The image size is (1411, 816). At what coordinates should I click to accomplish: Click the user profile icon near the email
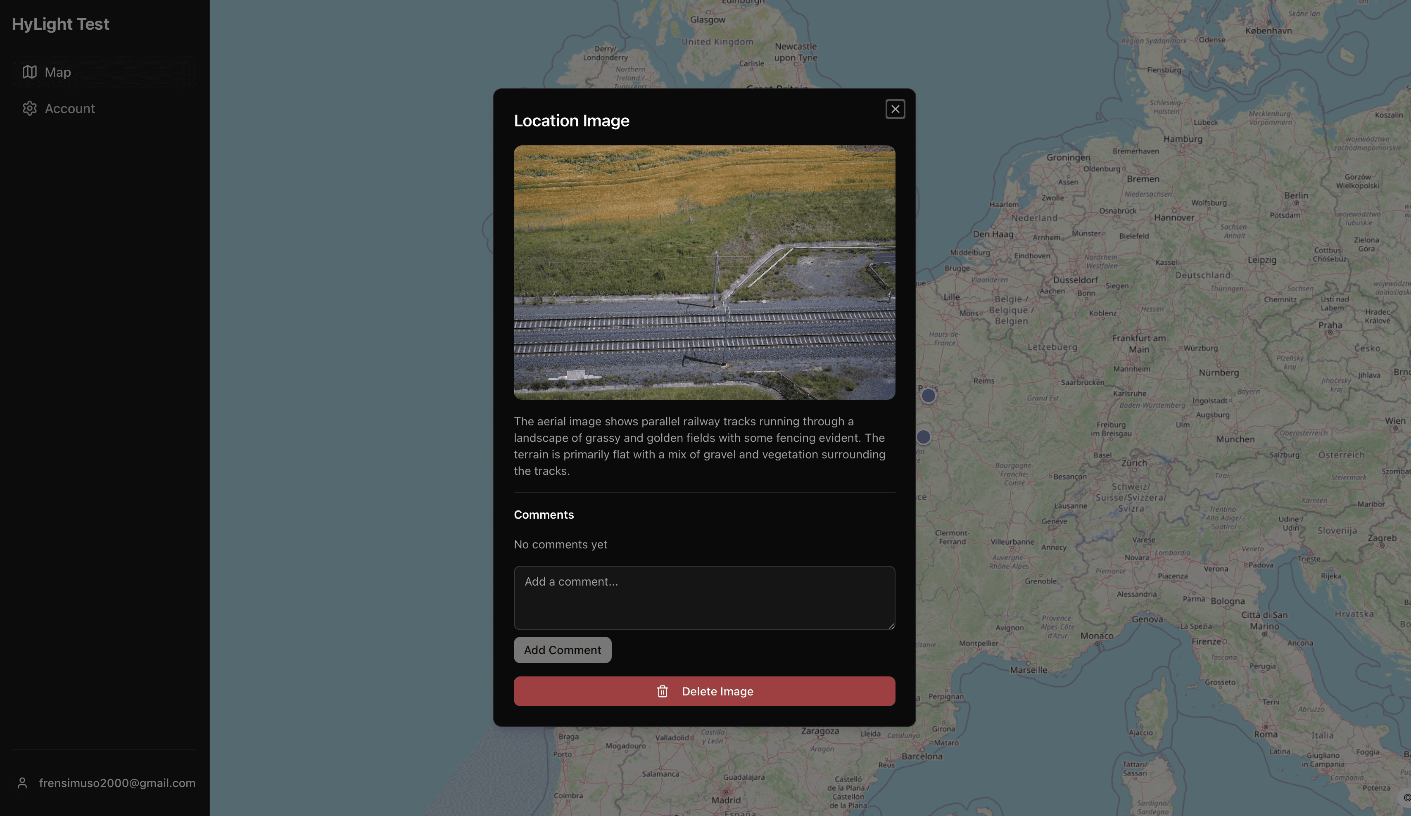click(x=22, y=783)
